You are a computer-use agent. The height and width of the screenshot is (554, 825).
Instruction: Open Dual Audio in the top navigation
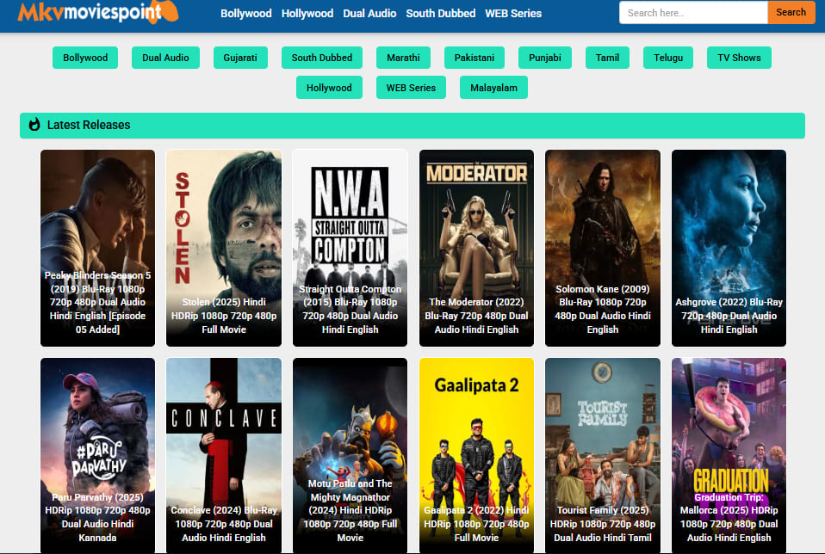(369, 13)
